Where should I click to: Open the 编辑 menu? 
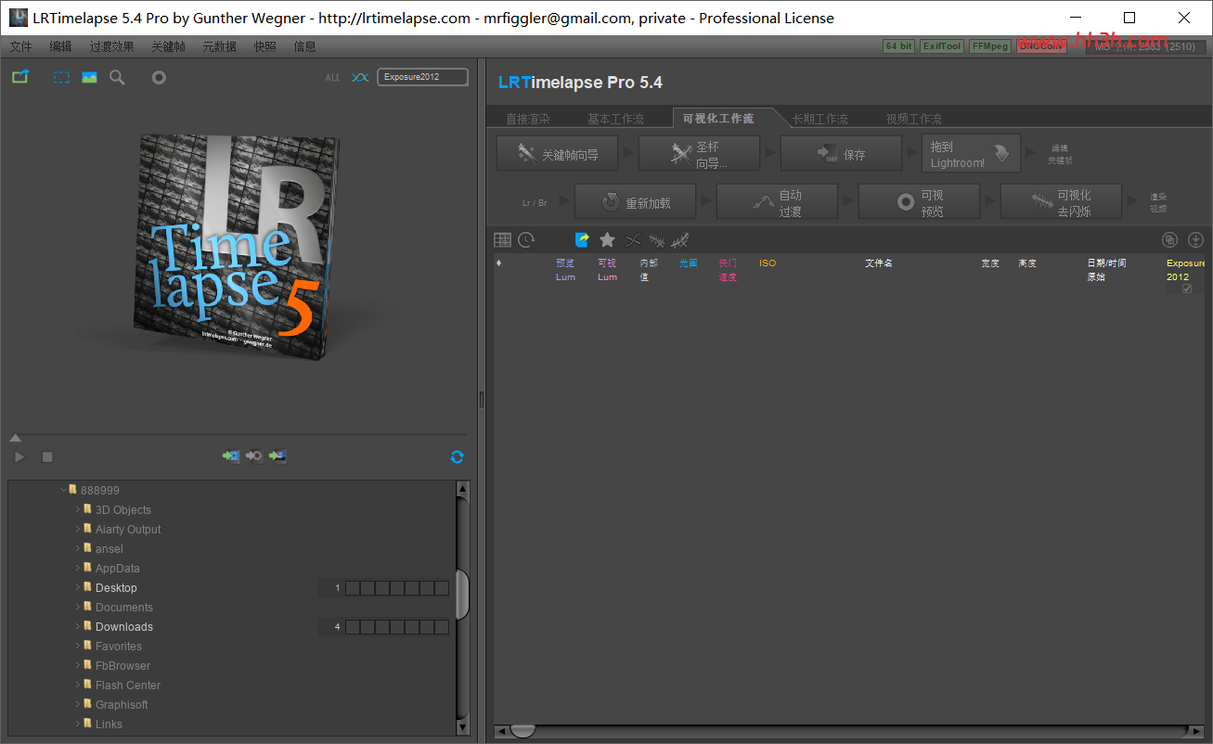click(60, 46)
